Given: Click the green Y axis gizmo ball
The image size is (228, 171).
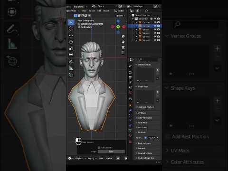Looking at the screenshot, I should coord(118,27).
